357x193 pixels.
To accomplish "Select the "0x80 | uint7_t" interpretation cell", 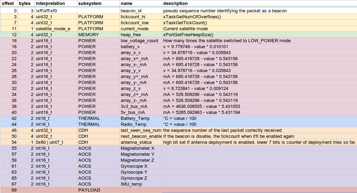I will (x=55, y=142).
